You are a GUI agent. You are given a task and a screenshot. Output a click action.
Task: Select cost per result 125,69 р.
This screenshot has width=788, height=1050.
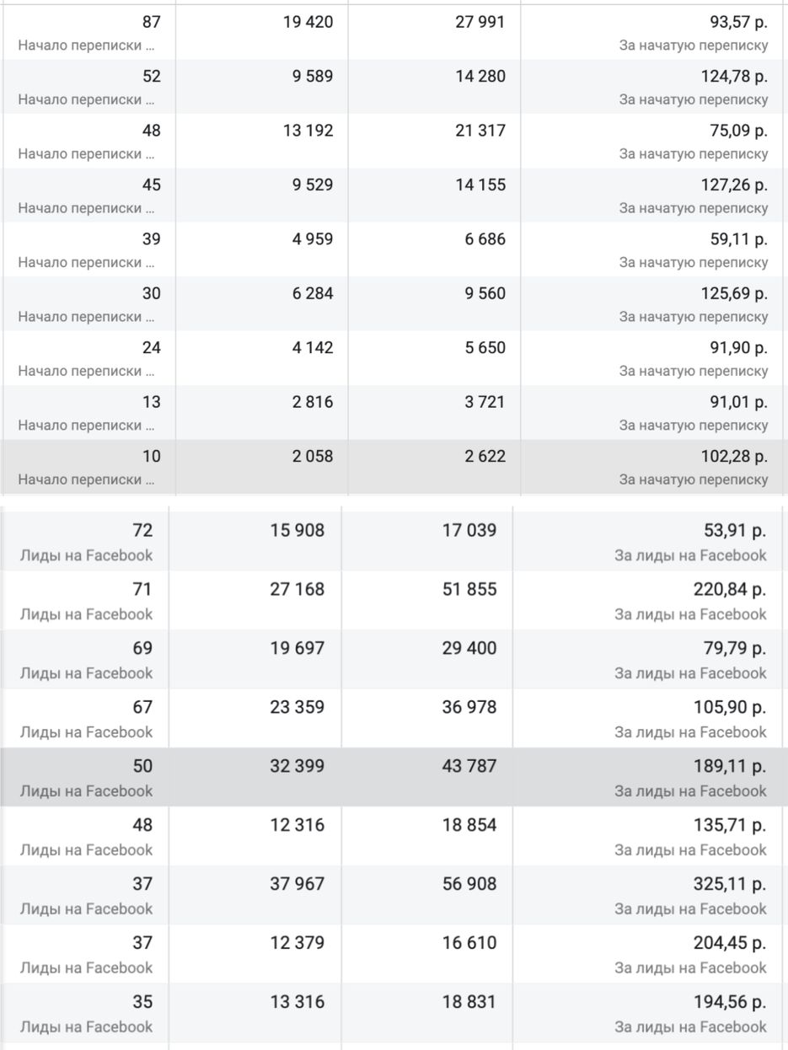tap(734, 293)
